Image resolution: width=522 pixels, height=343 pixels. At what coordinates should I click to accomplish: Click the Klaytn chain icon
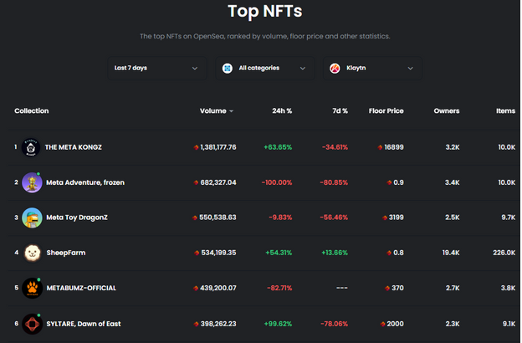pyautogui.click(x=335, y=68)
